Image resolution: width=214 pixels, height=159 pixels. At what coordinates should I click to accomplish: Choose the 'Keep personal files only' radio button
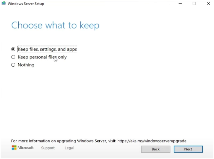pyautogui.click(x=13, y=57)
